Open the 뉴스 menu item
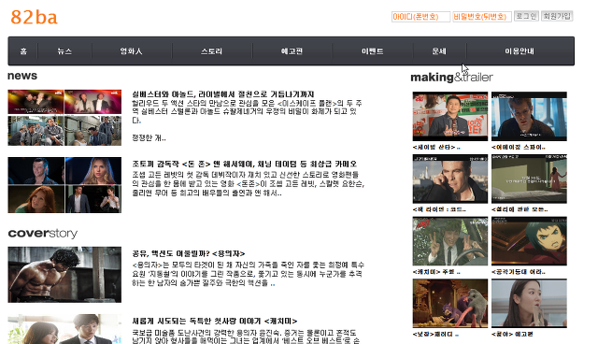The height and width of the screenshot is (344, 598). tap(64, 51)
